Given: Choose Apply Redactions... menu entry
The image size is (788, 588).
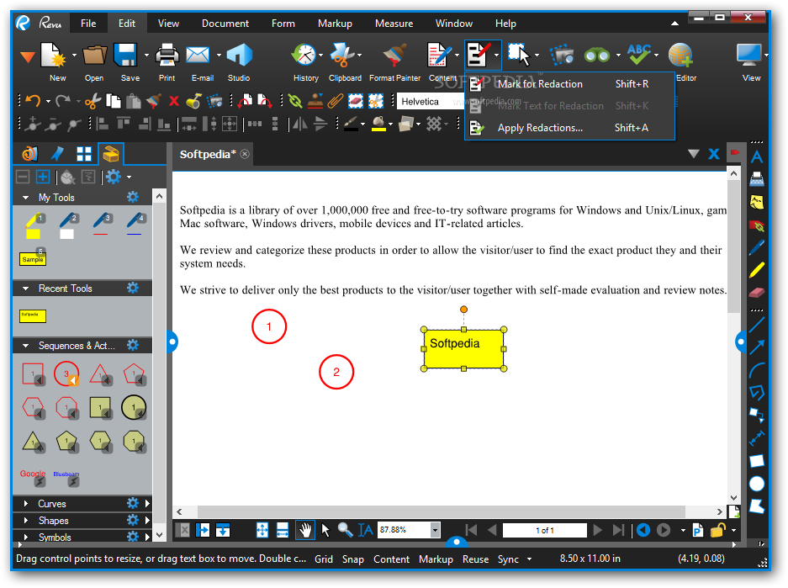Looking at the screenshot, I should 570,128.
